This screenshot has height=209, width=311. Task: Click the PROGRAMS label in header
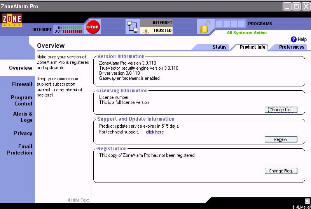pos(260,24)
